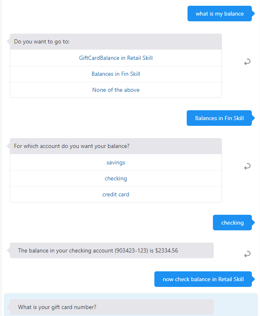Click the "What is your gift card number?" message
The width and height of the screenshot is (260, 316).
pyautogui.click(x=57, y=307)
